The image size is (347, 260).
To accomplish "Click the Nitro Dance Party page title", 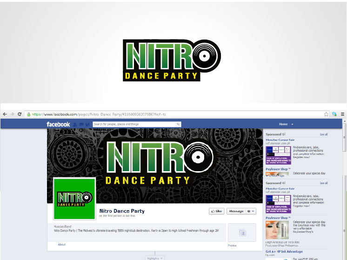I will [x=122, y=211].
